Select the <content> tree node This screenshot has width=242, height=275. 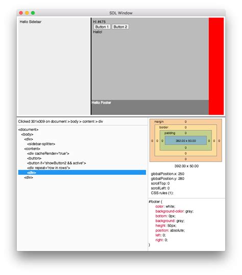click(x=32, y=149)
